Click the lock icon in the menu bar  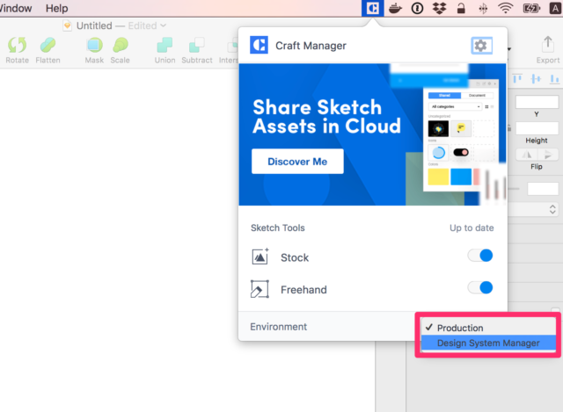pos(461,8)
